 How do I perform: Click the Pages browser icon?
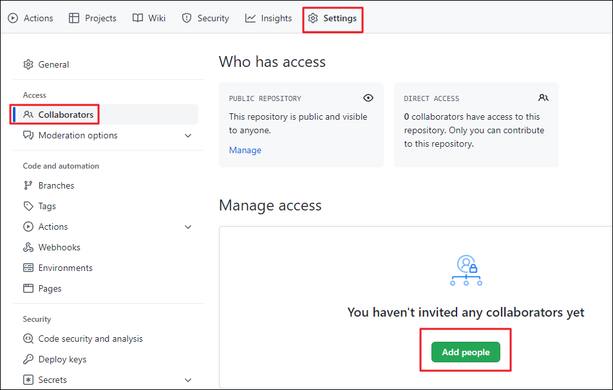point(28,288)
